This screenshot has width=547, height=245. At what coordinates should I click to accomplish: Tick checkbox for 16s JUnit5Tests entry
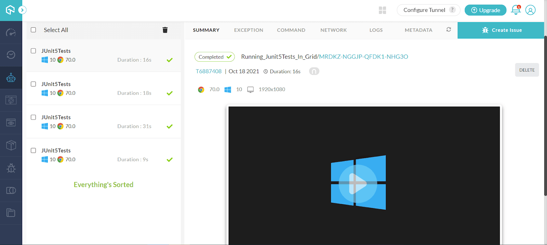[x=34, y=51]
